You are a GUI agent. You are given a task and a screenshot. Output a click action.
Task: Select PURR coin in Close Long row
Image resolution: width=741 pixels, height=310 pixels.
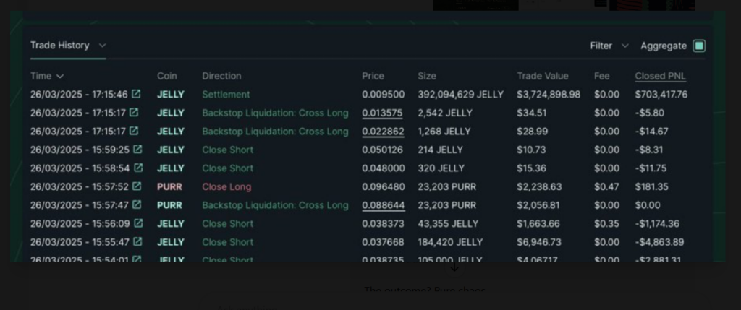point(169,187)
